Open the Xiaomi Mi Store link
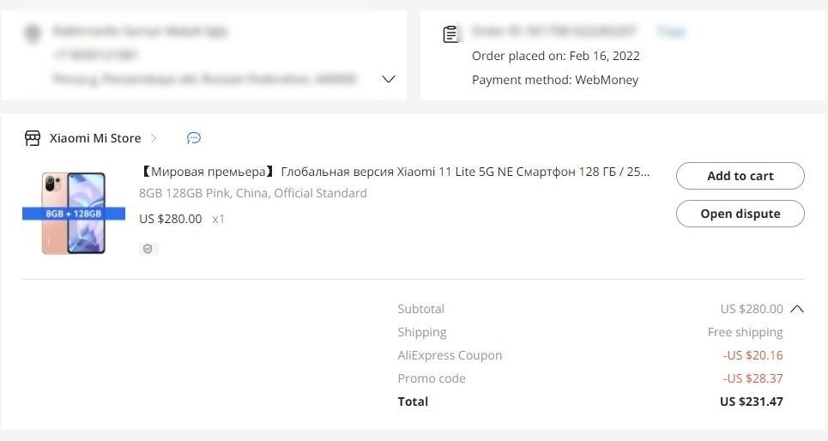 click(94, 138)
